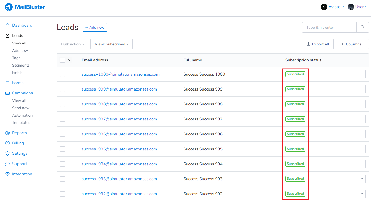
Task: Select the checkbox for success+997 lead
Action: click(x=62, y=119)
